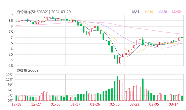Pick the 02-23 date label
Screen dimensions: 186x110
pos(134,104)
